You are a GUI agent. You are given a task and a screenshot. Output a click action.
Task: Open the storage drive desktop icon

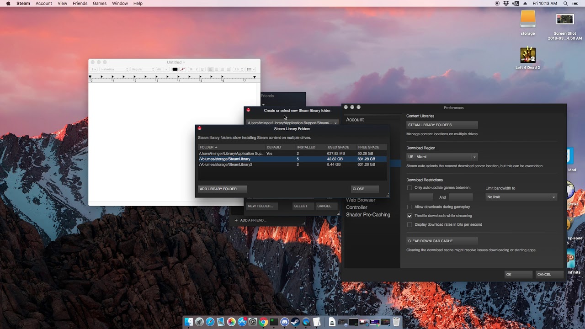(x=528, y=19)
